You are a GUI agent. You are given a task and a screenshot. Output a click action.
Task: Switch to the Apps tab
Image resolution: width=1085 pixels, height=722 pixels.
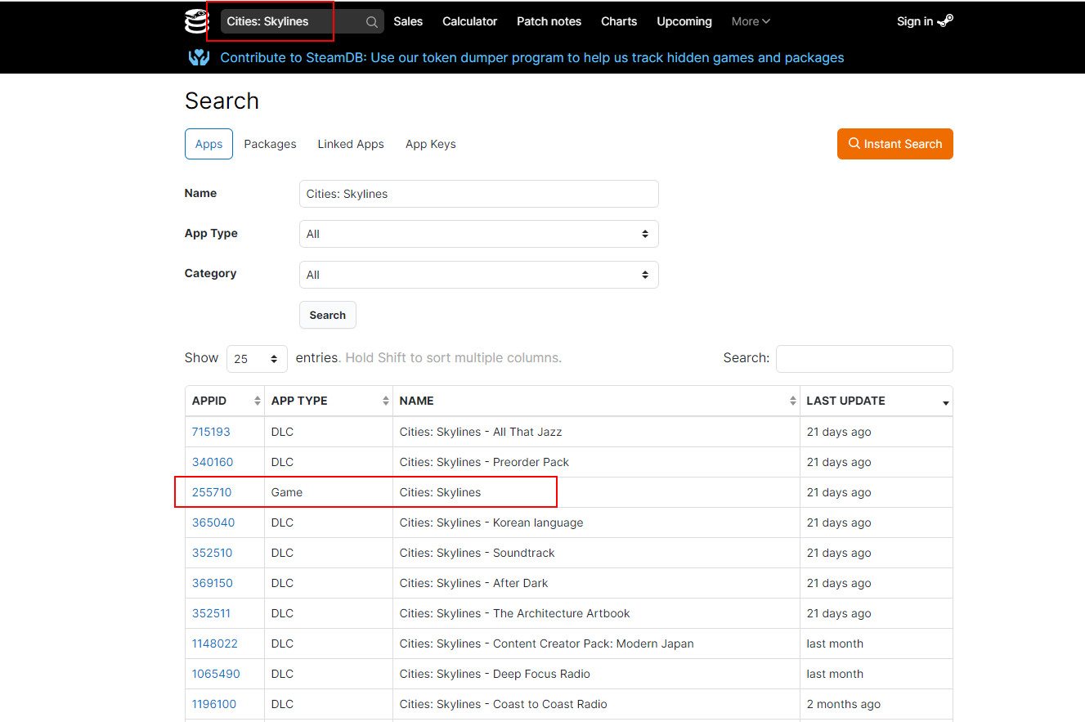click(208, 144)
